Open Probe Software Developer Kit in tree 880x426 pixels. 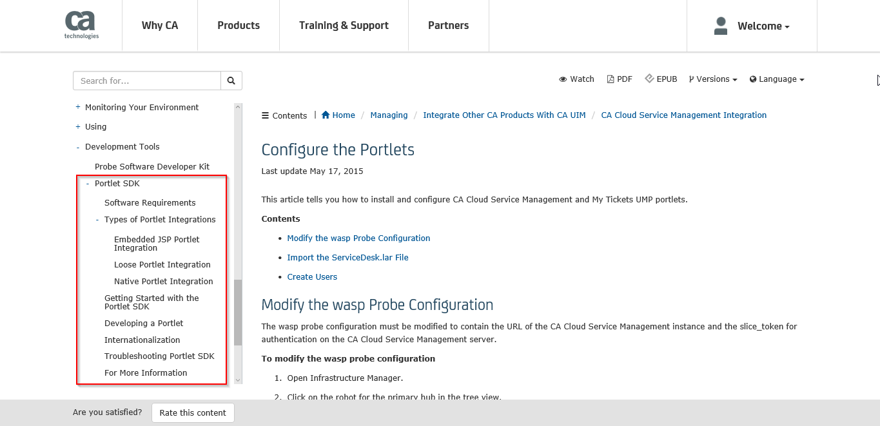coord(152,167)
